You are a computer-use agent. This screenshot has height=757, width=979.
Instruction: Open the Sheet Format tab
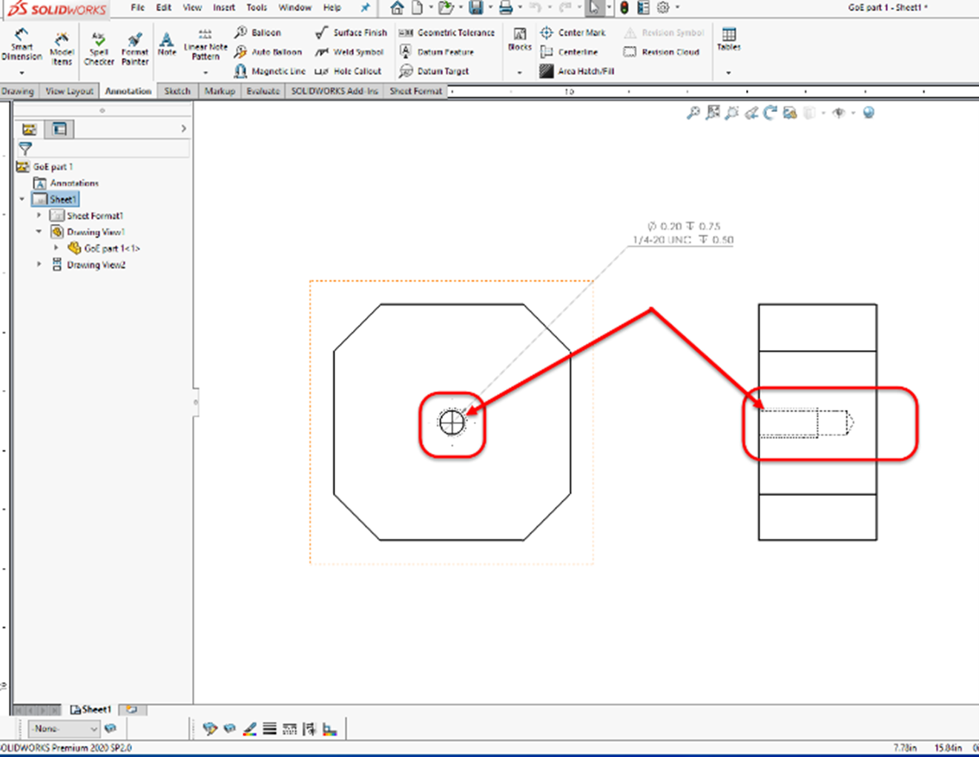415,90
